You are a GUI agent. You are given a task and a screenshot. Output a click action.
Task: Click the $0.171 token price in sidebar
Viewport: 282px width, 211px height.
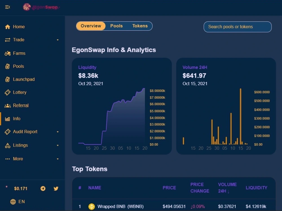click(21, 188)
